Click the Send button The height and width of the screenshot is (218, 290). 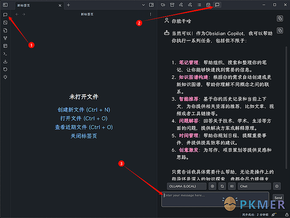[x=278, y=198]
